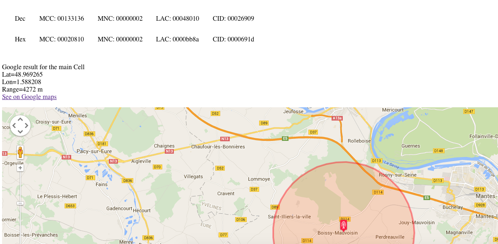Click the Saint-Illiers-la-ville town label
Image resolution: width=498 pixels, height=244 pixels.
(289, 217)
